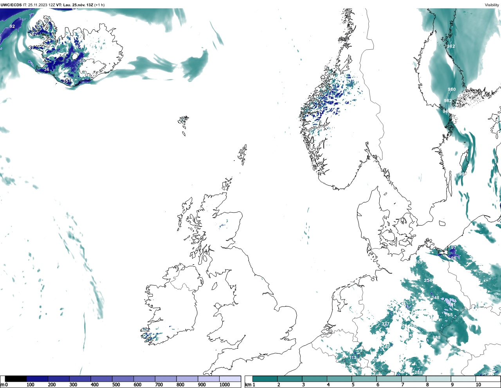Click the pale lavender 900–1000 m legend swatch

[x=209, y=379]
